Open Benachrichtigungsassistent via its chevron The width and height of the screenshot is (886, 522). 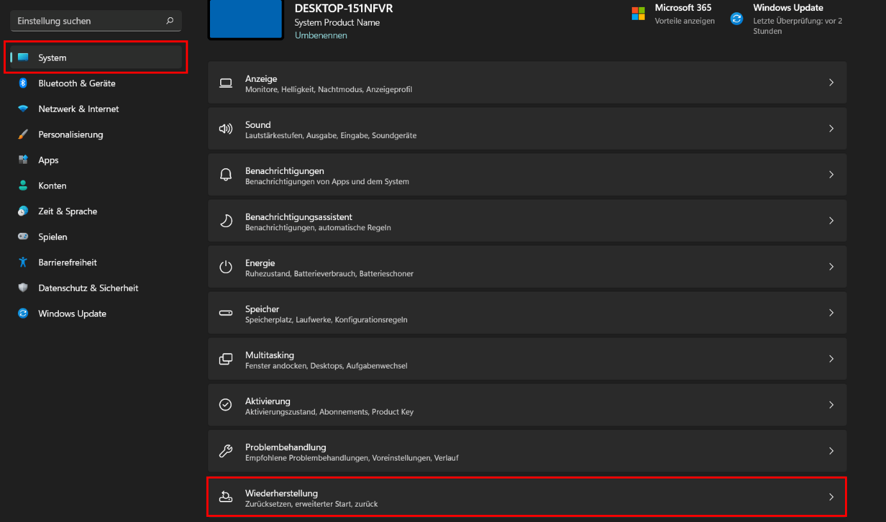tap(831, 221)
